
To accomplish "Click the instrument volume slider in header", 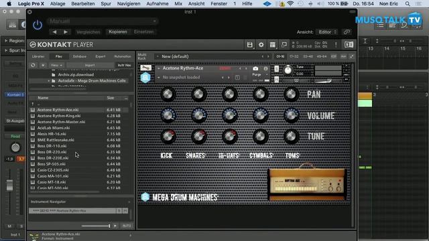I will click(328, 81).
